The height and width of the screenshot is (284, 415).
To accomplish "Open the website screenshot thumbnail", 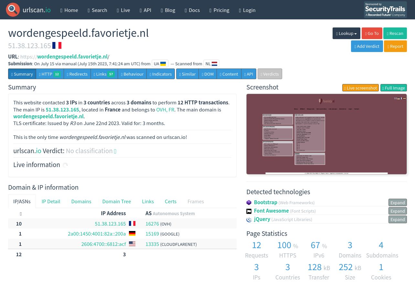I will 326,134.
